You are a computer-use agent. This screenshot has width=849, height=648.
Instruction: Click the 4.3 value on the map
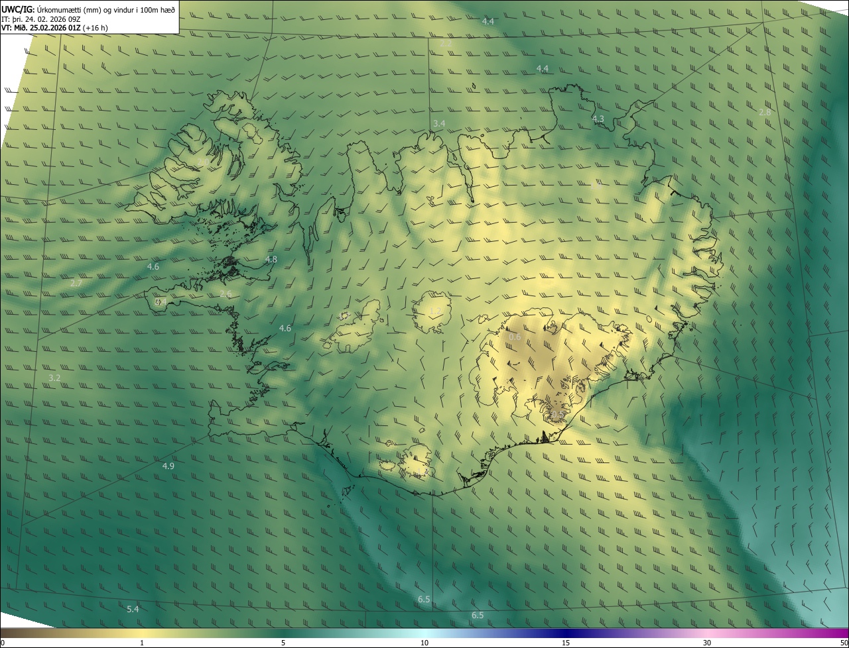point(598,119)
